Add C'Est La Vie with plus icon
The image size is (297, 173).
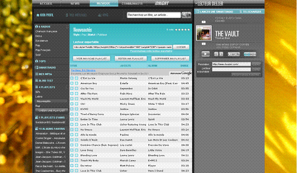pyautogui.click(x=77, y=78)
